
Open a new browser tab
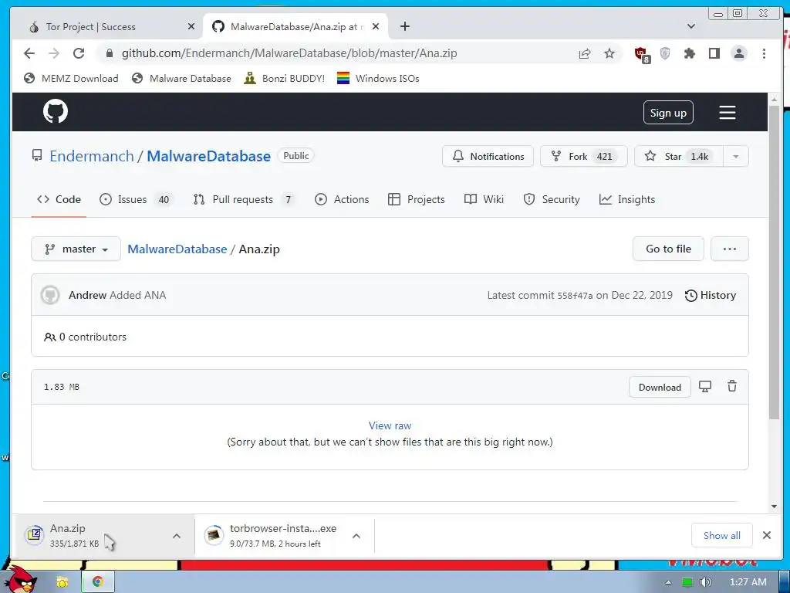tap(404, 26)
